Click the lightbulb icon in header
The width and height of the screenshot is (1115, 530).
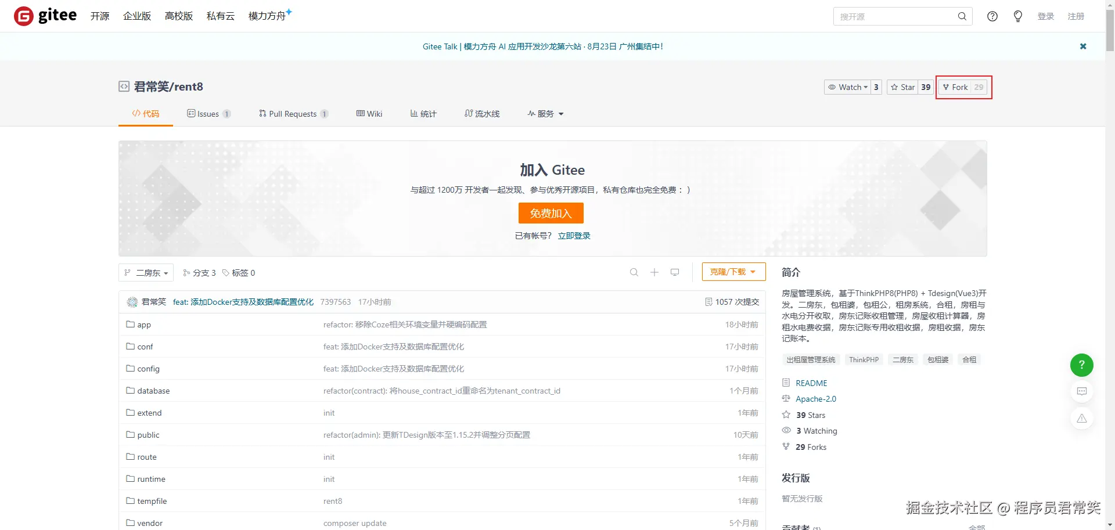point(1018,16)
